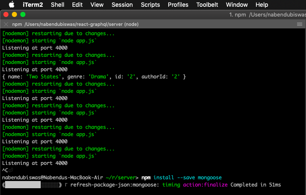The width and height of the screenshot is (306, 195).
Task: Open the Window menu
Action: pyautogui.click(x=237, y=5)
